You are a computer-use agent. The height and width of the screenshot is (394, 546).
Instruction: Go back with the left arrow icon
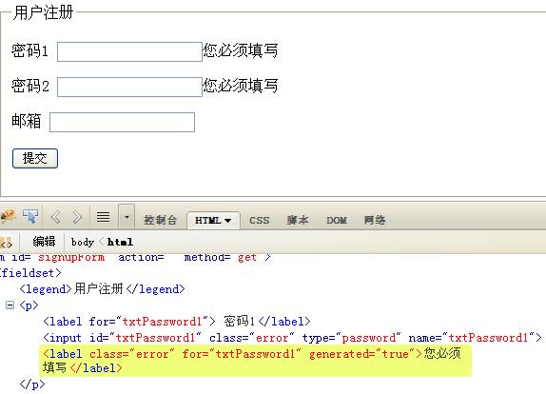click(x=56, y=217)
